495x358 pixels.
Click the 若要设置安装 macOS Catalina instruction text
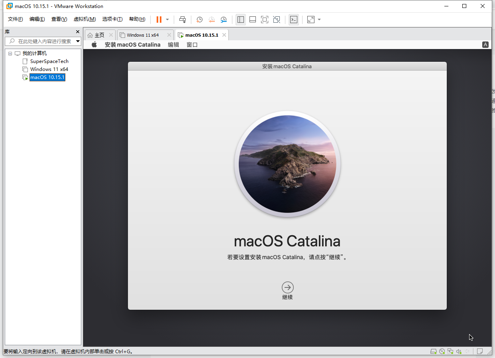coord(287,257)
